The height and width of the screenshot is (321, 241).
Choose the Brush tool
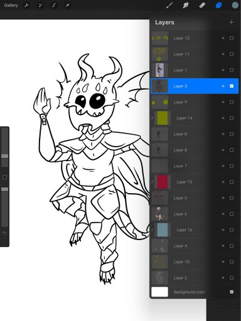pos(169,6)
